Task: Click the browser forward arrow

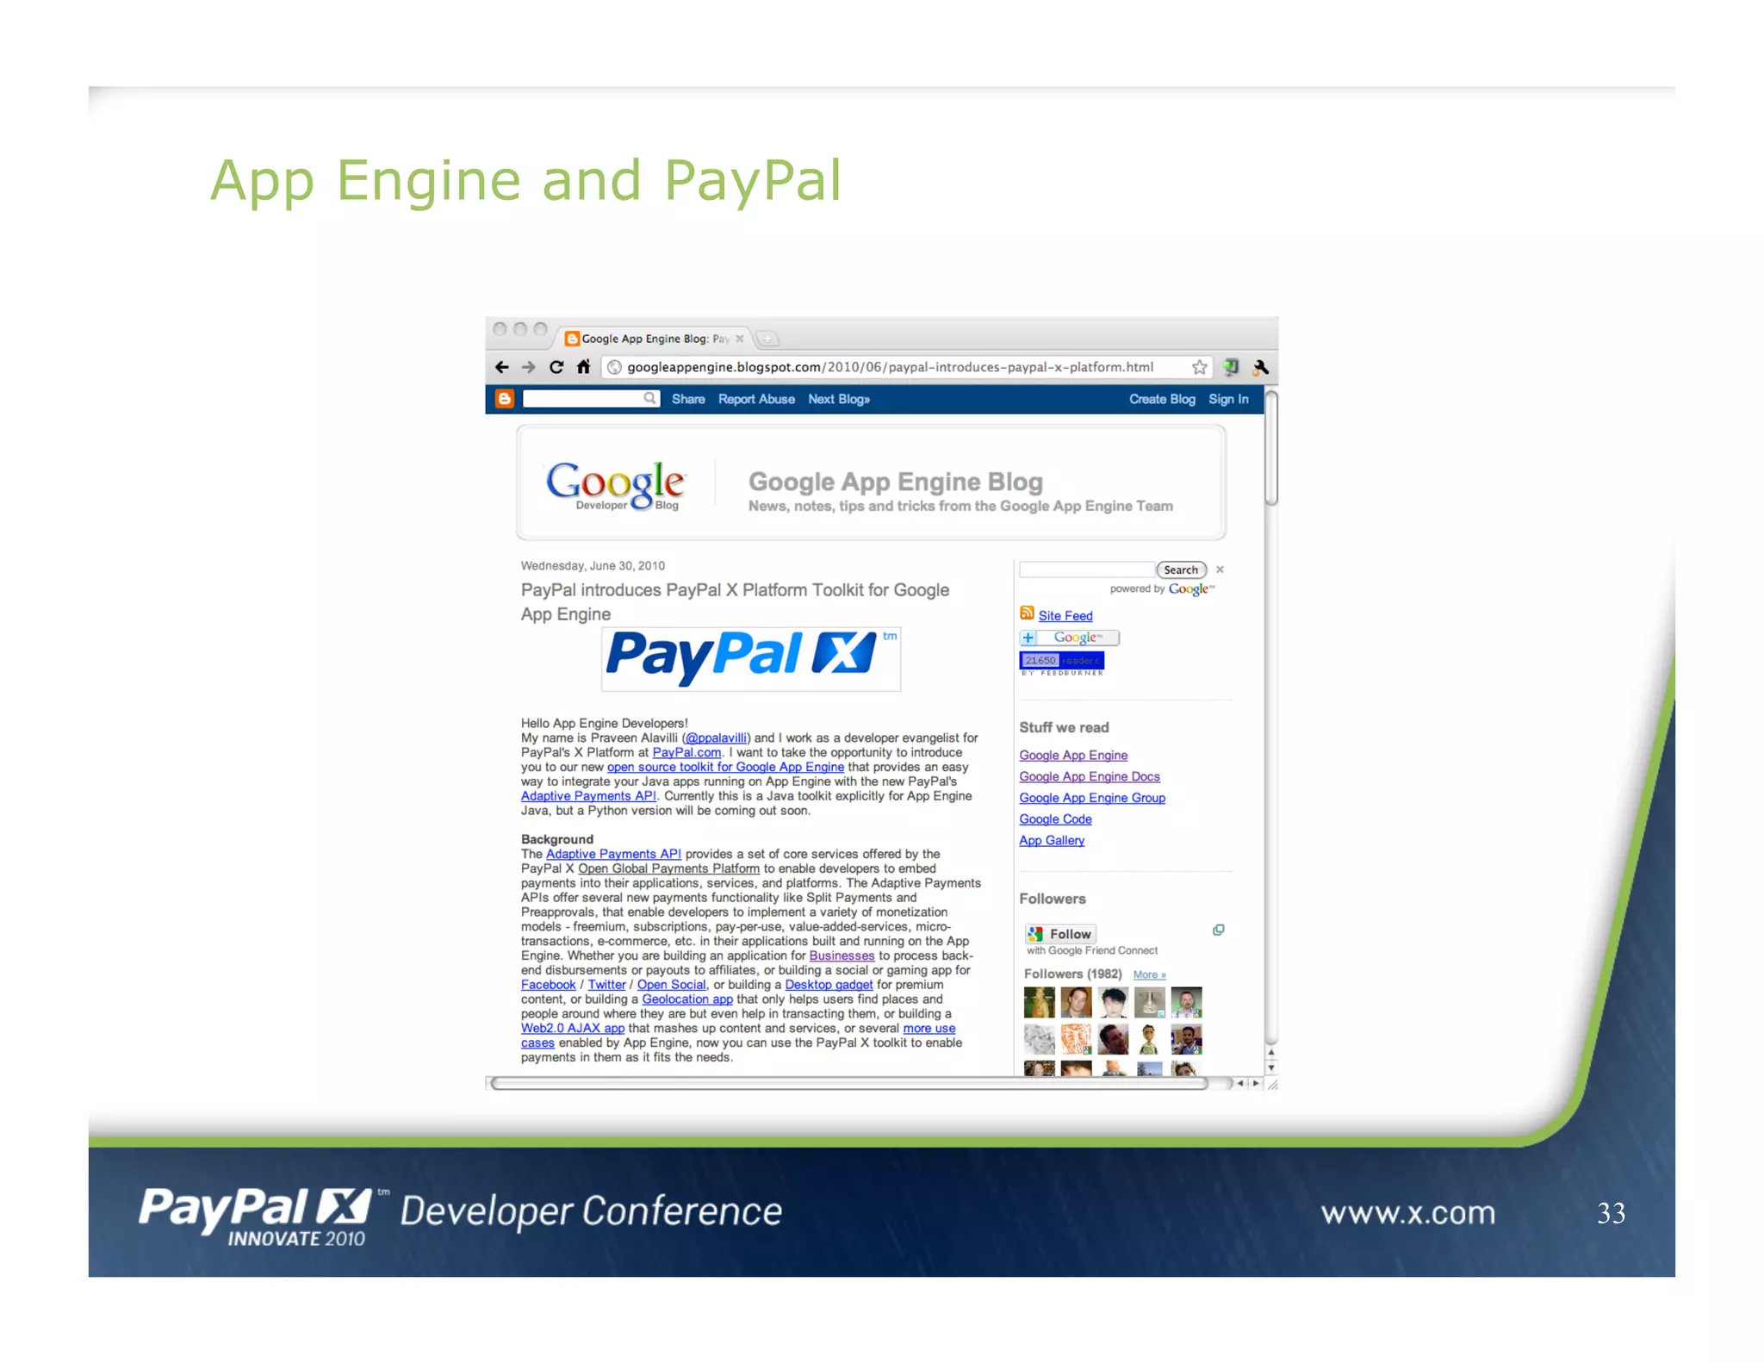Action: pos(529,367)
